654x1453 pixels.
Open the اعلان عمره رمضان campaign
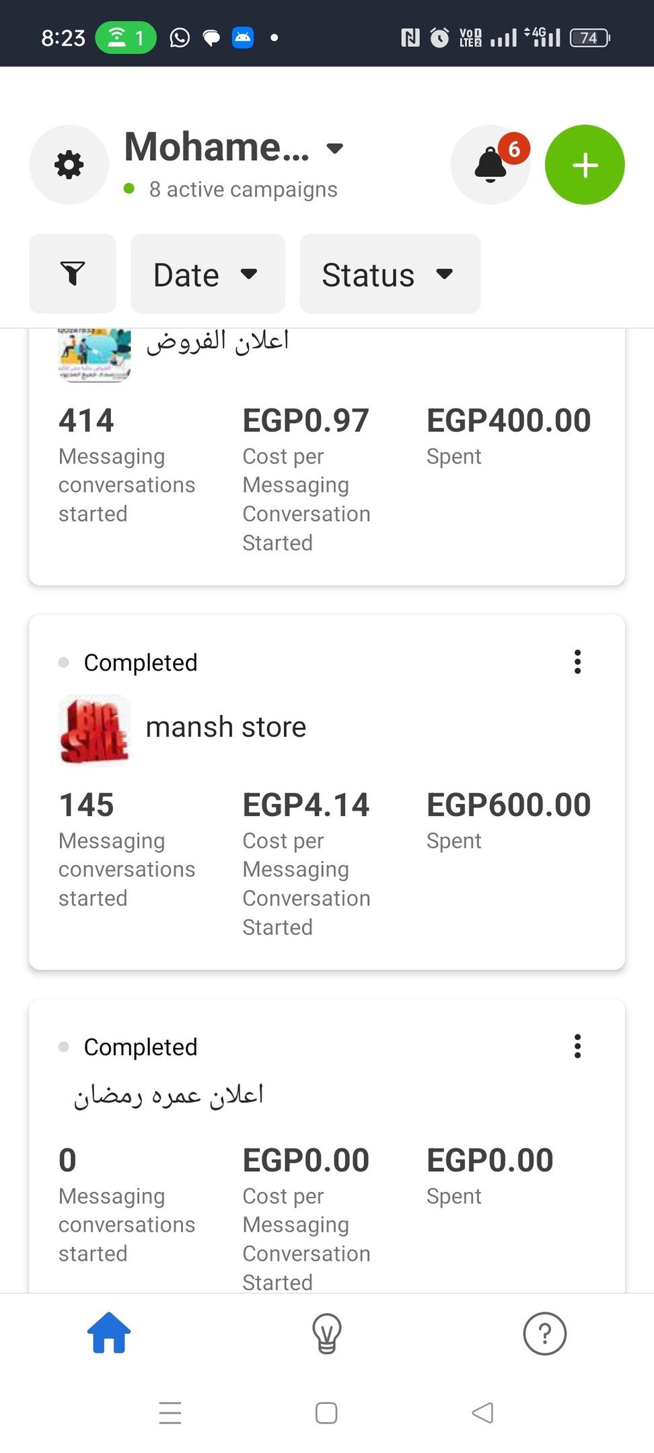(x=169, y=1096)
